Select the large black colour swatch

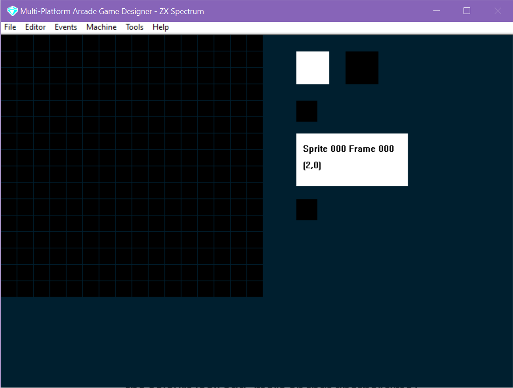click(362, 68)
